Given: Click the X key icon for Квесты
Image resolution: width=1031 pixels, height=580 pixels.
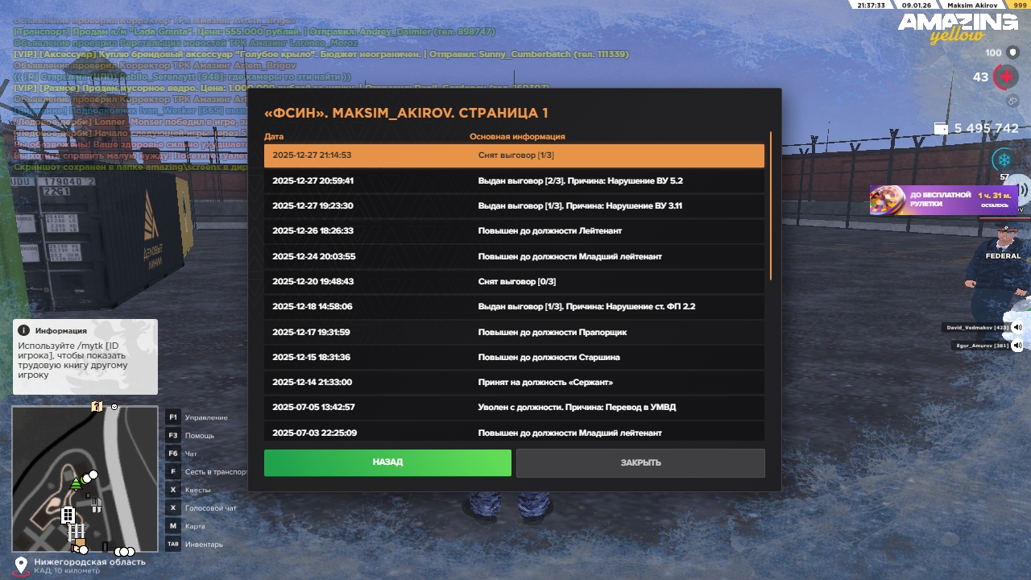Looking at the screenshot, I should tap(172, 490).
